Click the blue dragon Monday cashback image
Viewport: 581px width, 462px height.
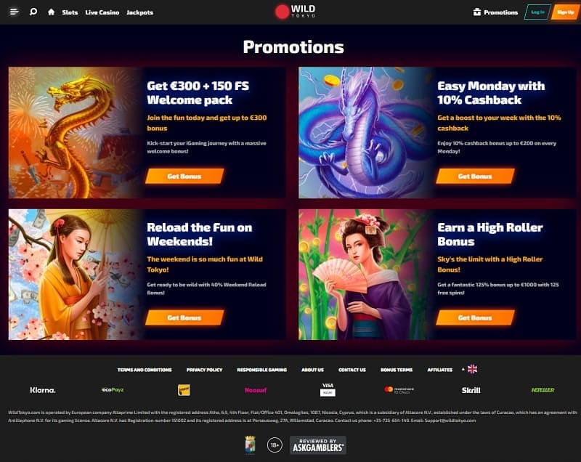point(366,133)
